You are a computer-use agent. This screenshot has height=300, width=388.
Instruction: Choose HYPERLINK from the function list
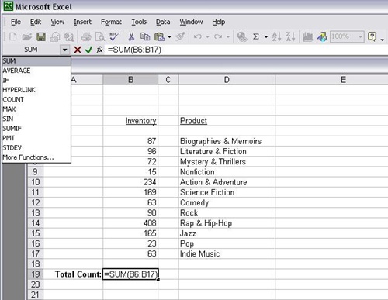36,90
